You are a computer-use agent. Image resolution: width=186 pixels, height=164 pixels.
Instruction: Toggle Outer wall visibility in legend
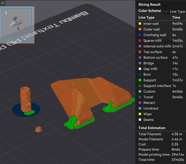161,29
